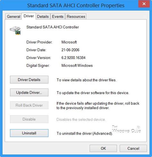Dismiss the dialog with Cancel
This screenshot has width=152, height=157.
[133, 148]
